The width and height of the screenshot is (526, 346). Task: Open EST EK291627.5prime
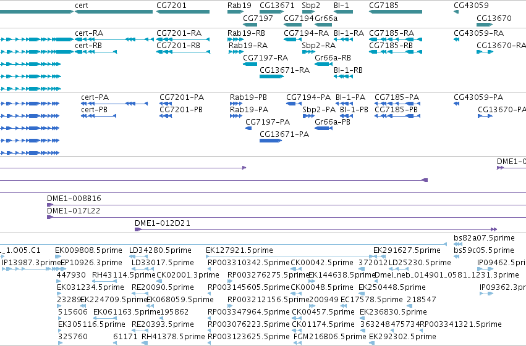[x=407, y=250]
